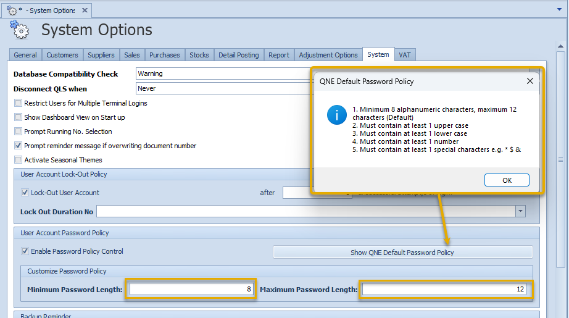Open the Sales tab
Screen dimensions: 569x318
point(131,55)
